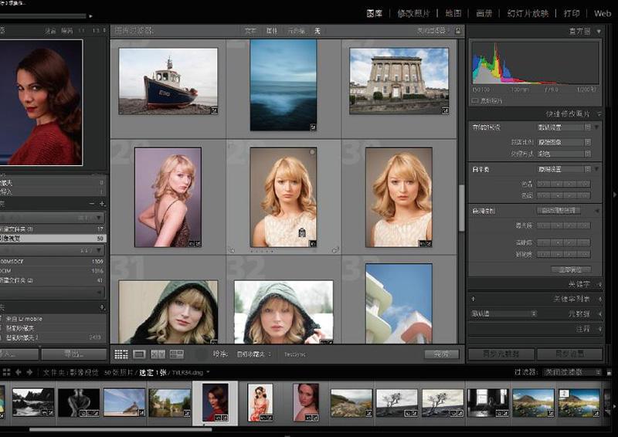
Task: Toggle the original photo checkbox under histogram
Action: [475, 100]
